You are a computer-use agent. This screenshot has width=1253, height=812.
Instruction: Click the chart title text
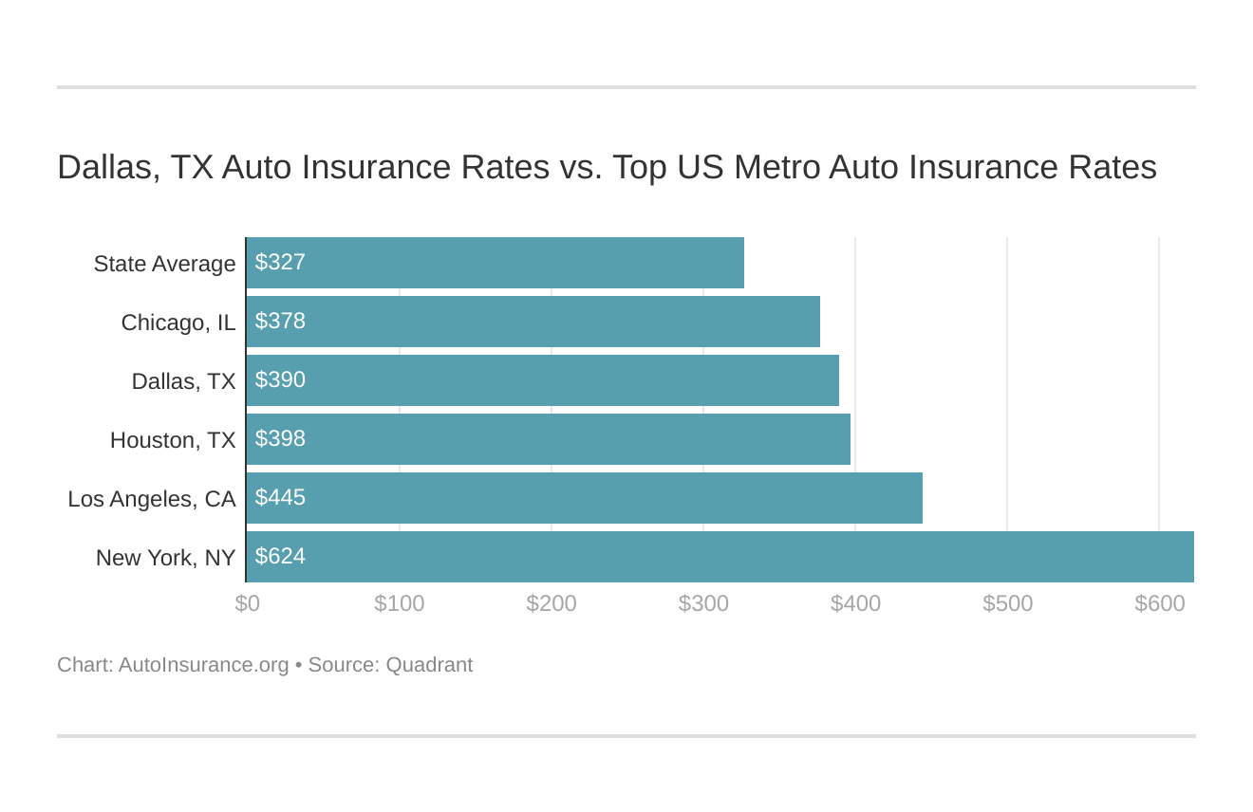pos(607,167)
